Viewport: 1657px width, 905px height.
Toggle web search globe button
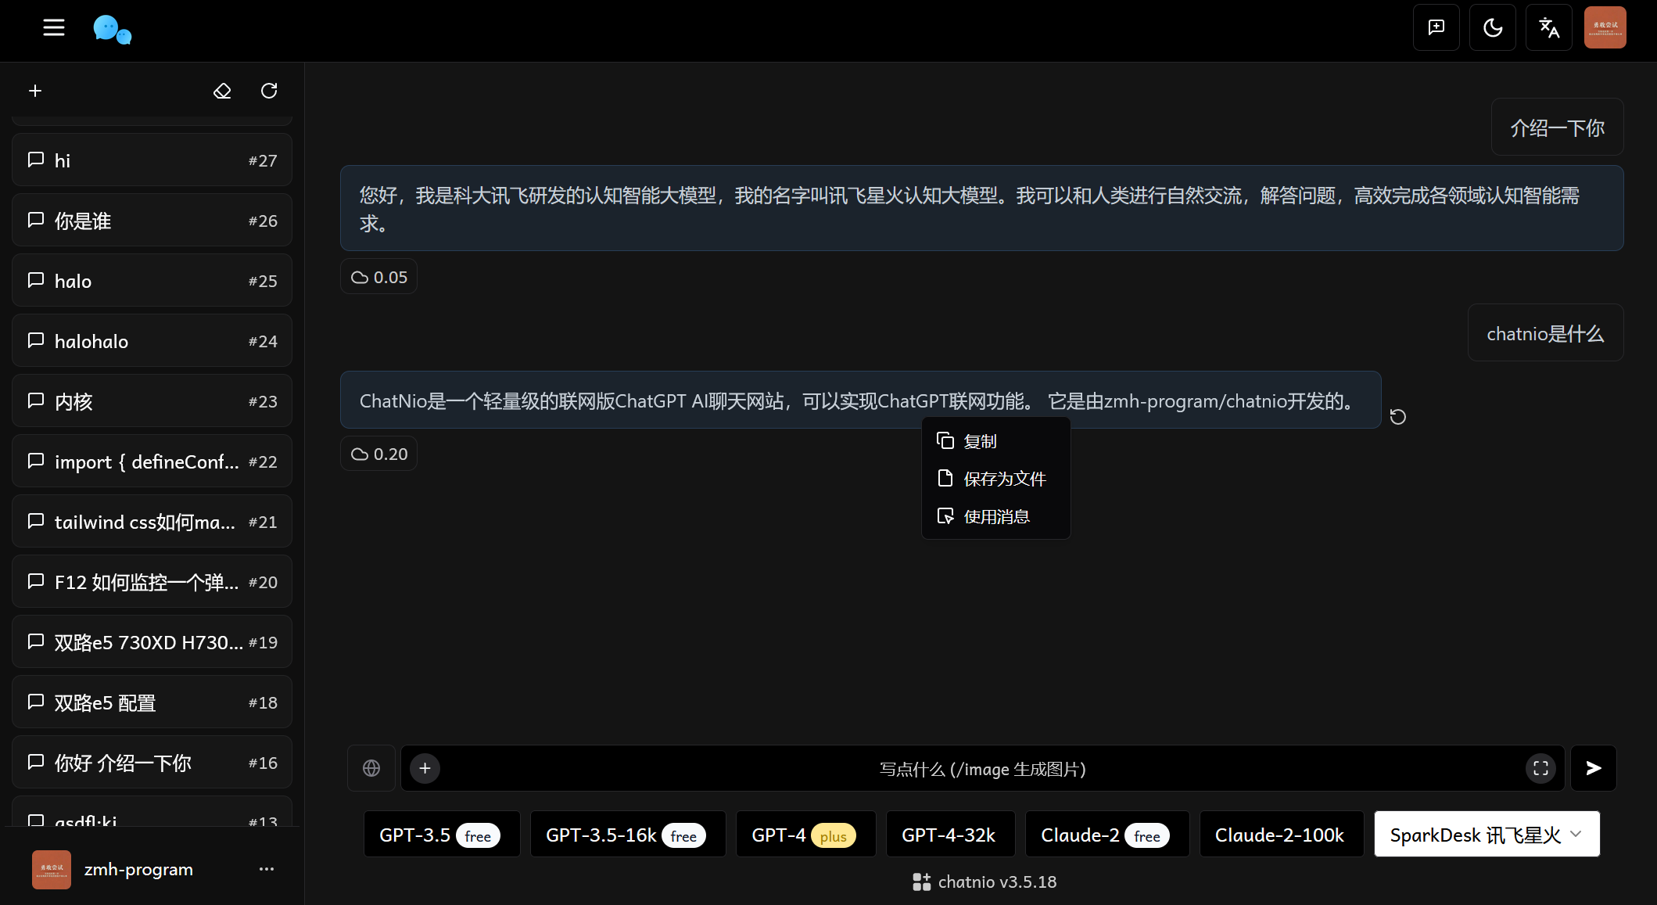(x=371, y=768)
